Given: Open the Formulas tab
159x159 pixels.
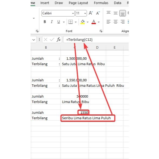Looking at the screenshot, I should [x=101, y=3].
